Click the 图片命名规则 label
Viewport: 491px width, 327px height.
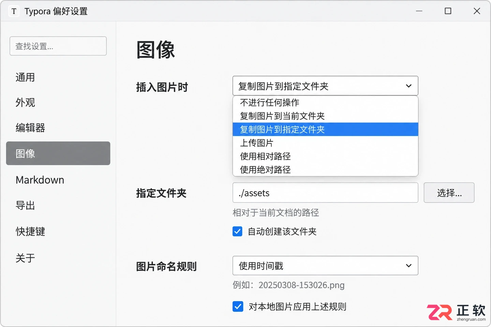[166, 266]
